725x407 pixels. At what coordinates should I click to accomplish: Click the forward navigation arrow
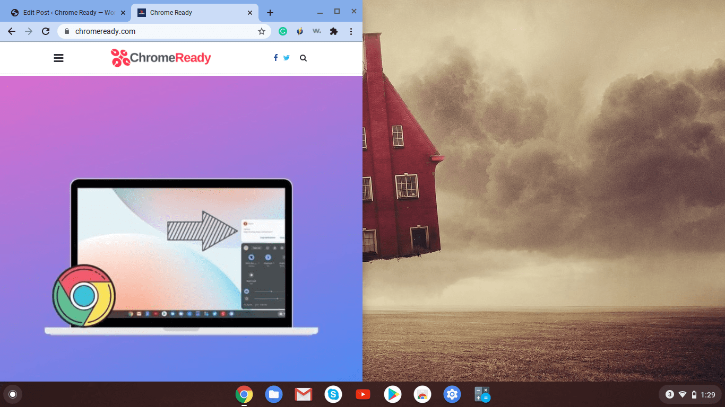pyautogui.click(x=29, y=31)
